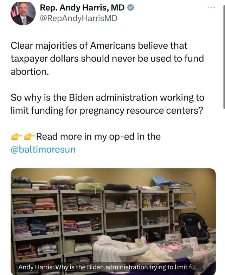Viewport: 225px width, 275px height.
Task: Click the second pointing-hand emoji
Action: (x=29, y=137)
